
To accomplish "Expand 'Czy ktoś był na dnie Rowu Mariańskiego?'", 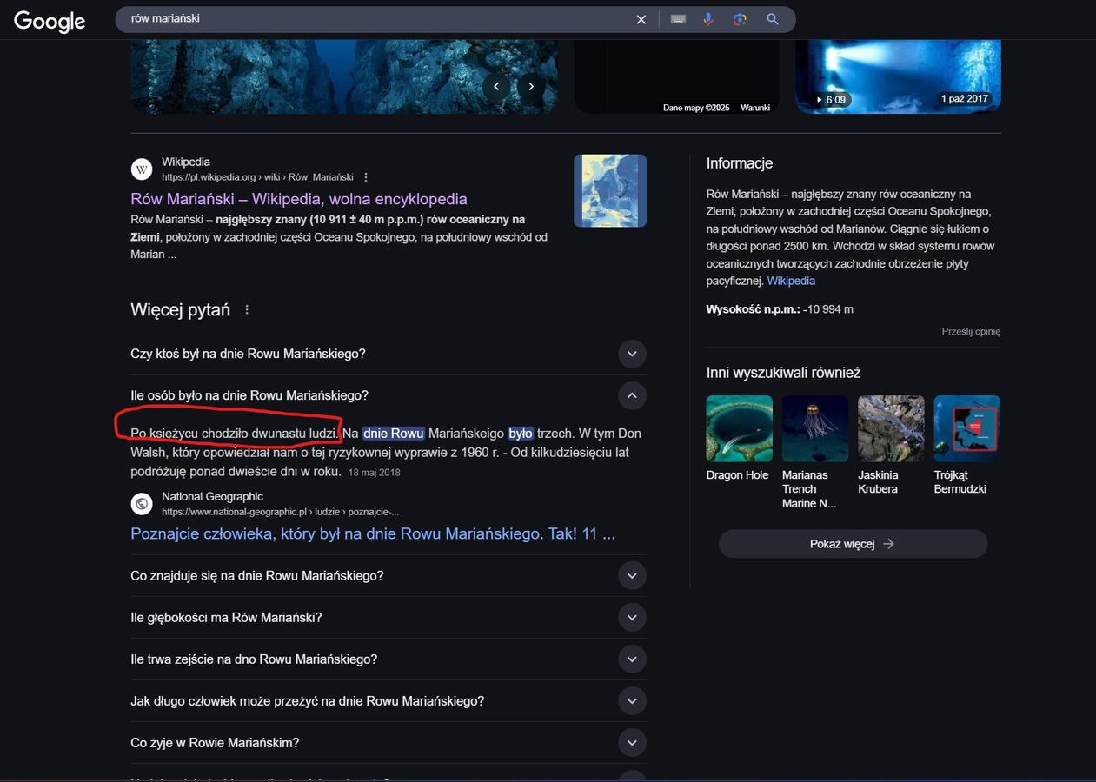I will [x=389, y=354].
